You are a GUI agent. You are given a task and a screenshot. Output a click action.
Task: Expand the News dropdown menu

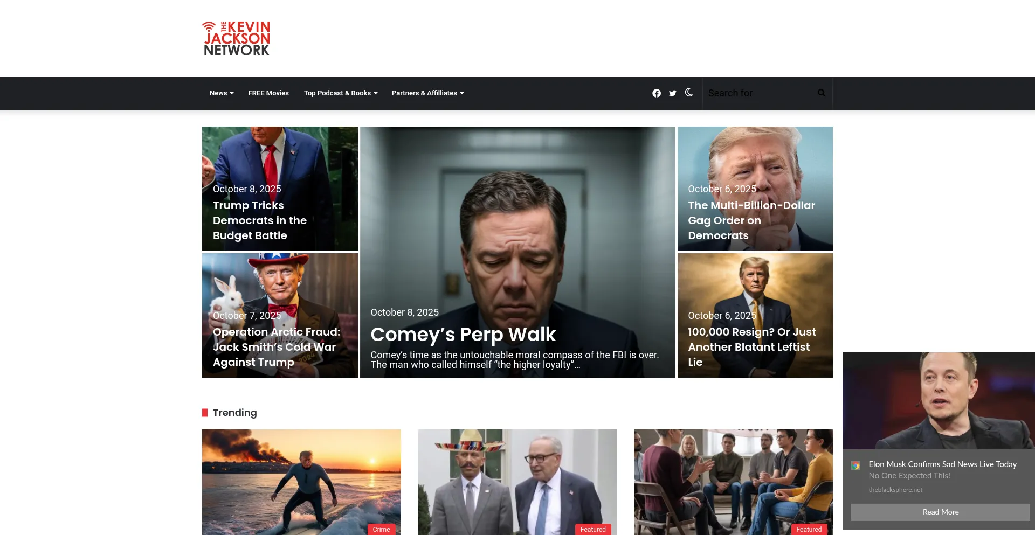point(221,93)
